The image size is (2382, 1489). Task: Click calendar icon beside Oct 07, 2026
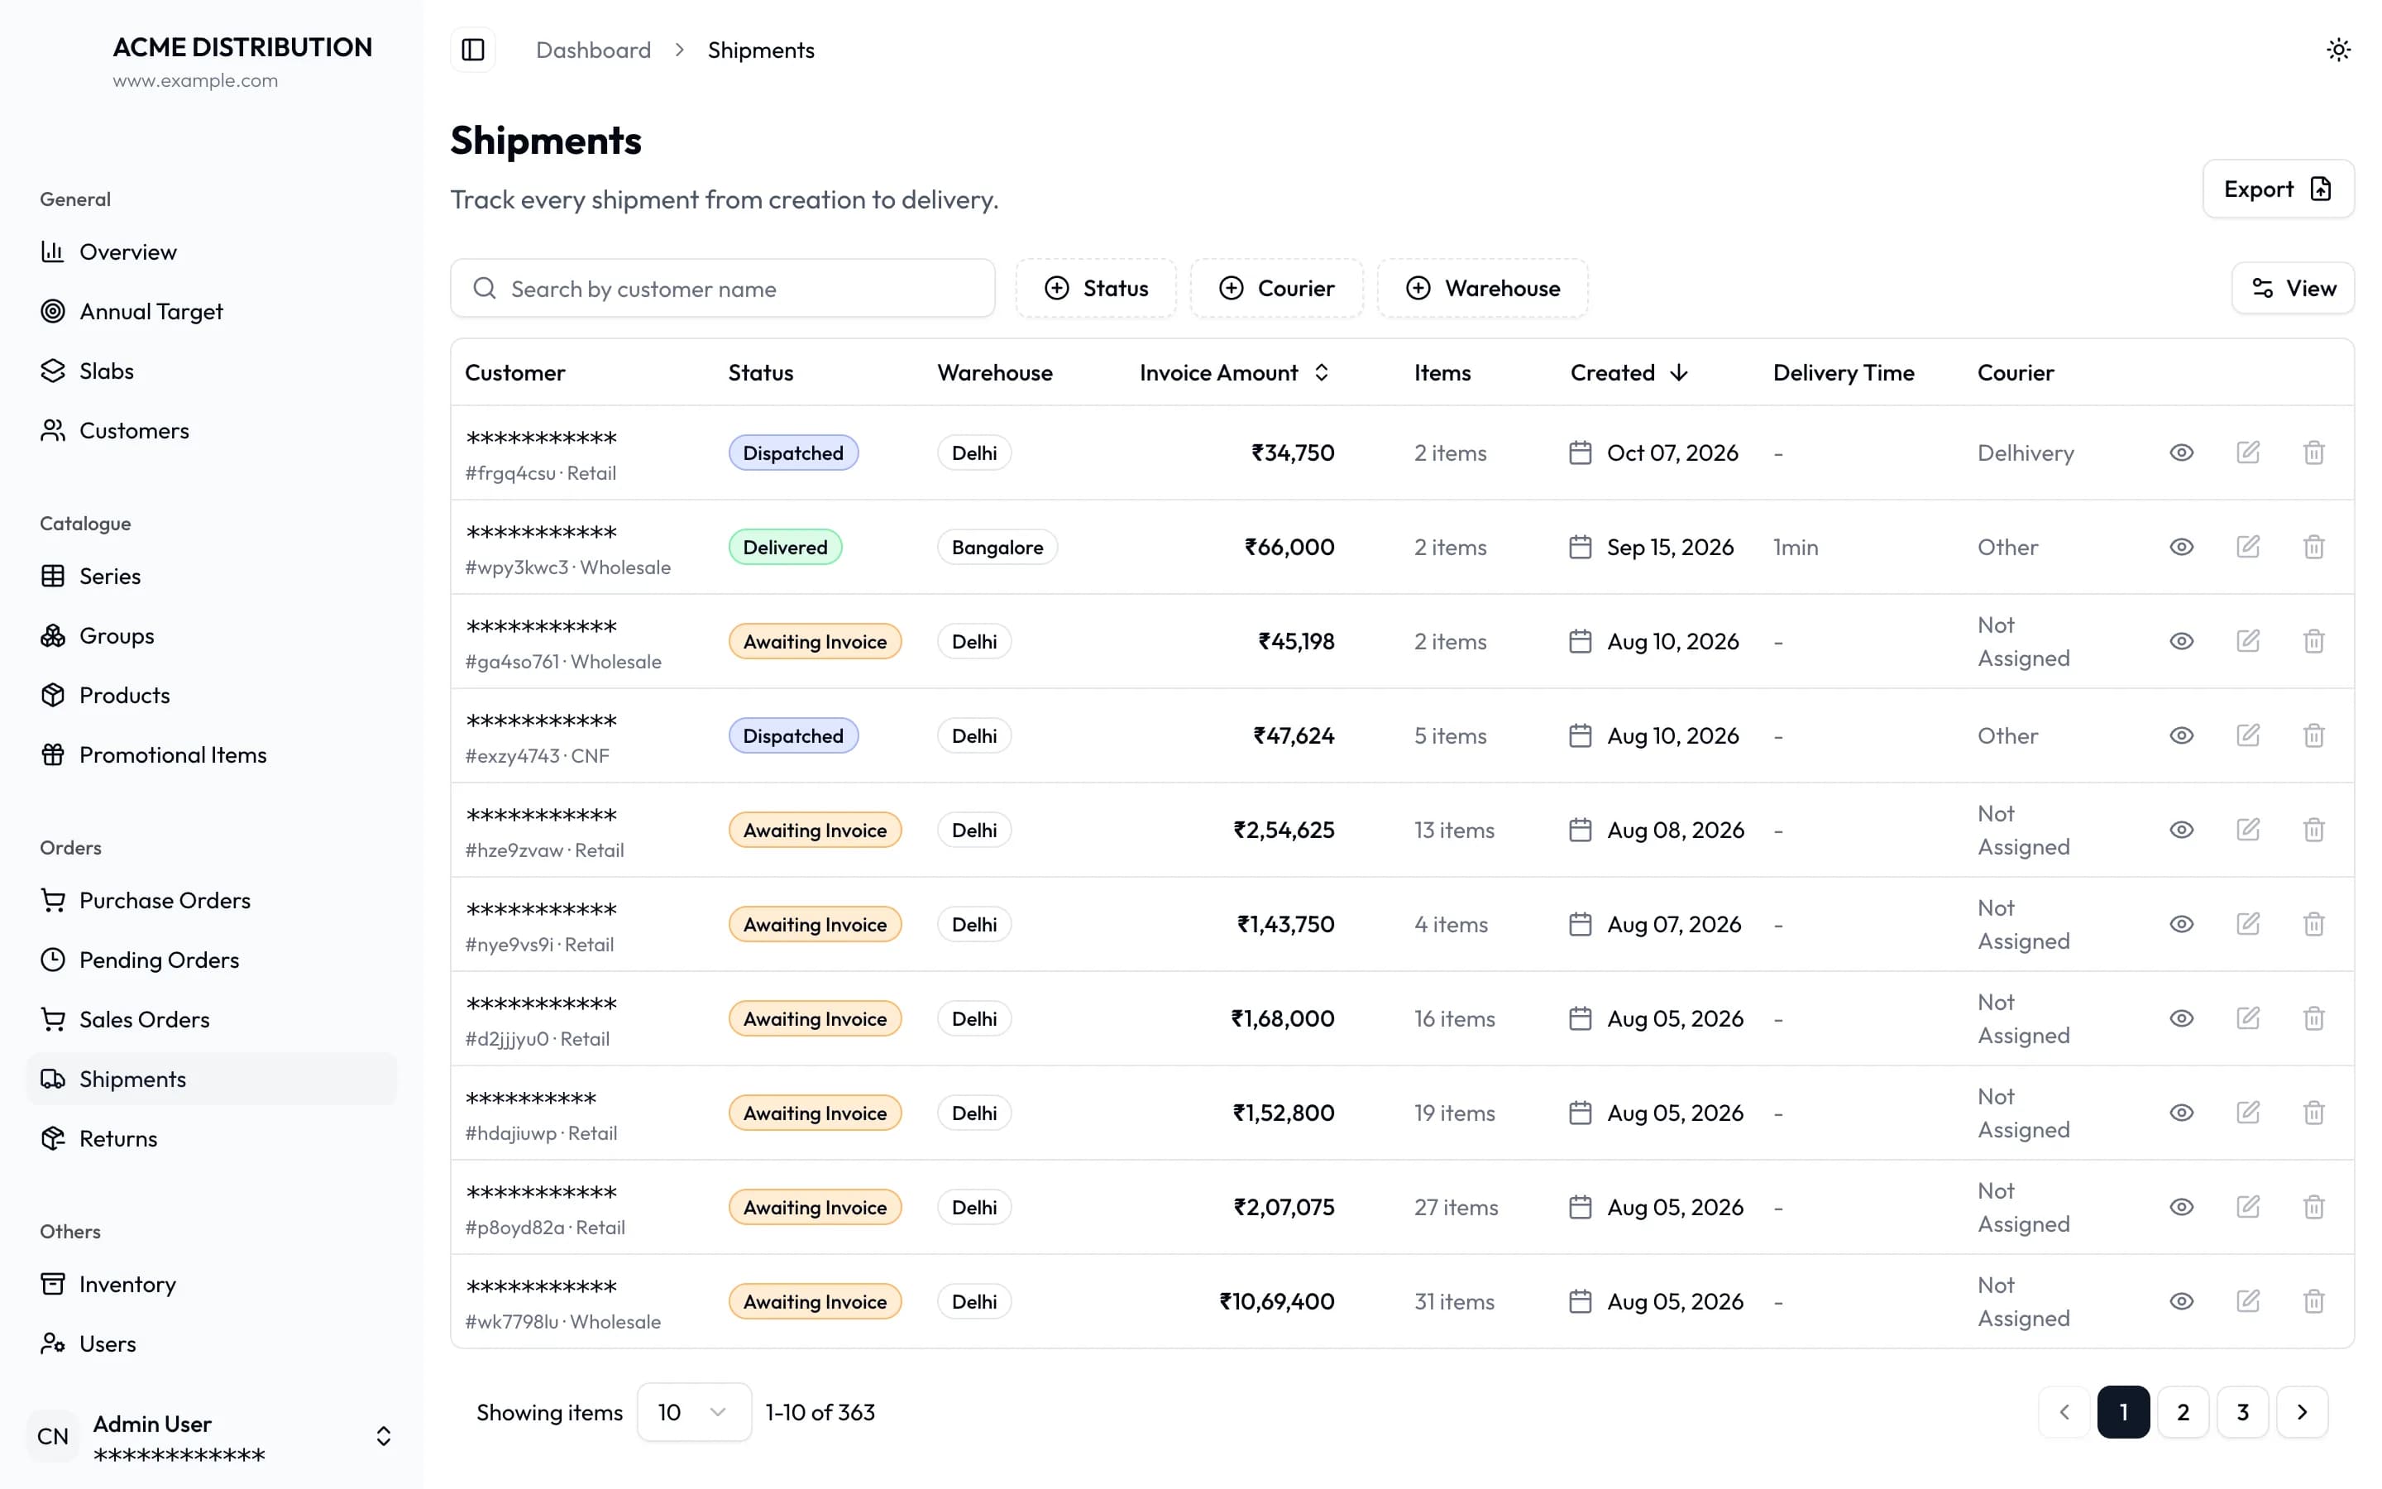click(x=1580, y=453)
